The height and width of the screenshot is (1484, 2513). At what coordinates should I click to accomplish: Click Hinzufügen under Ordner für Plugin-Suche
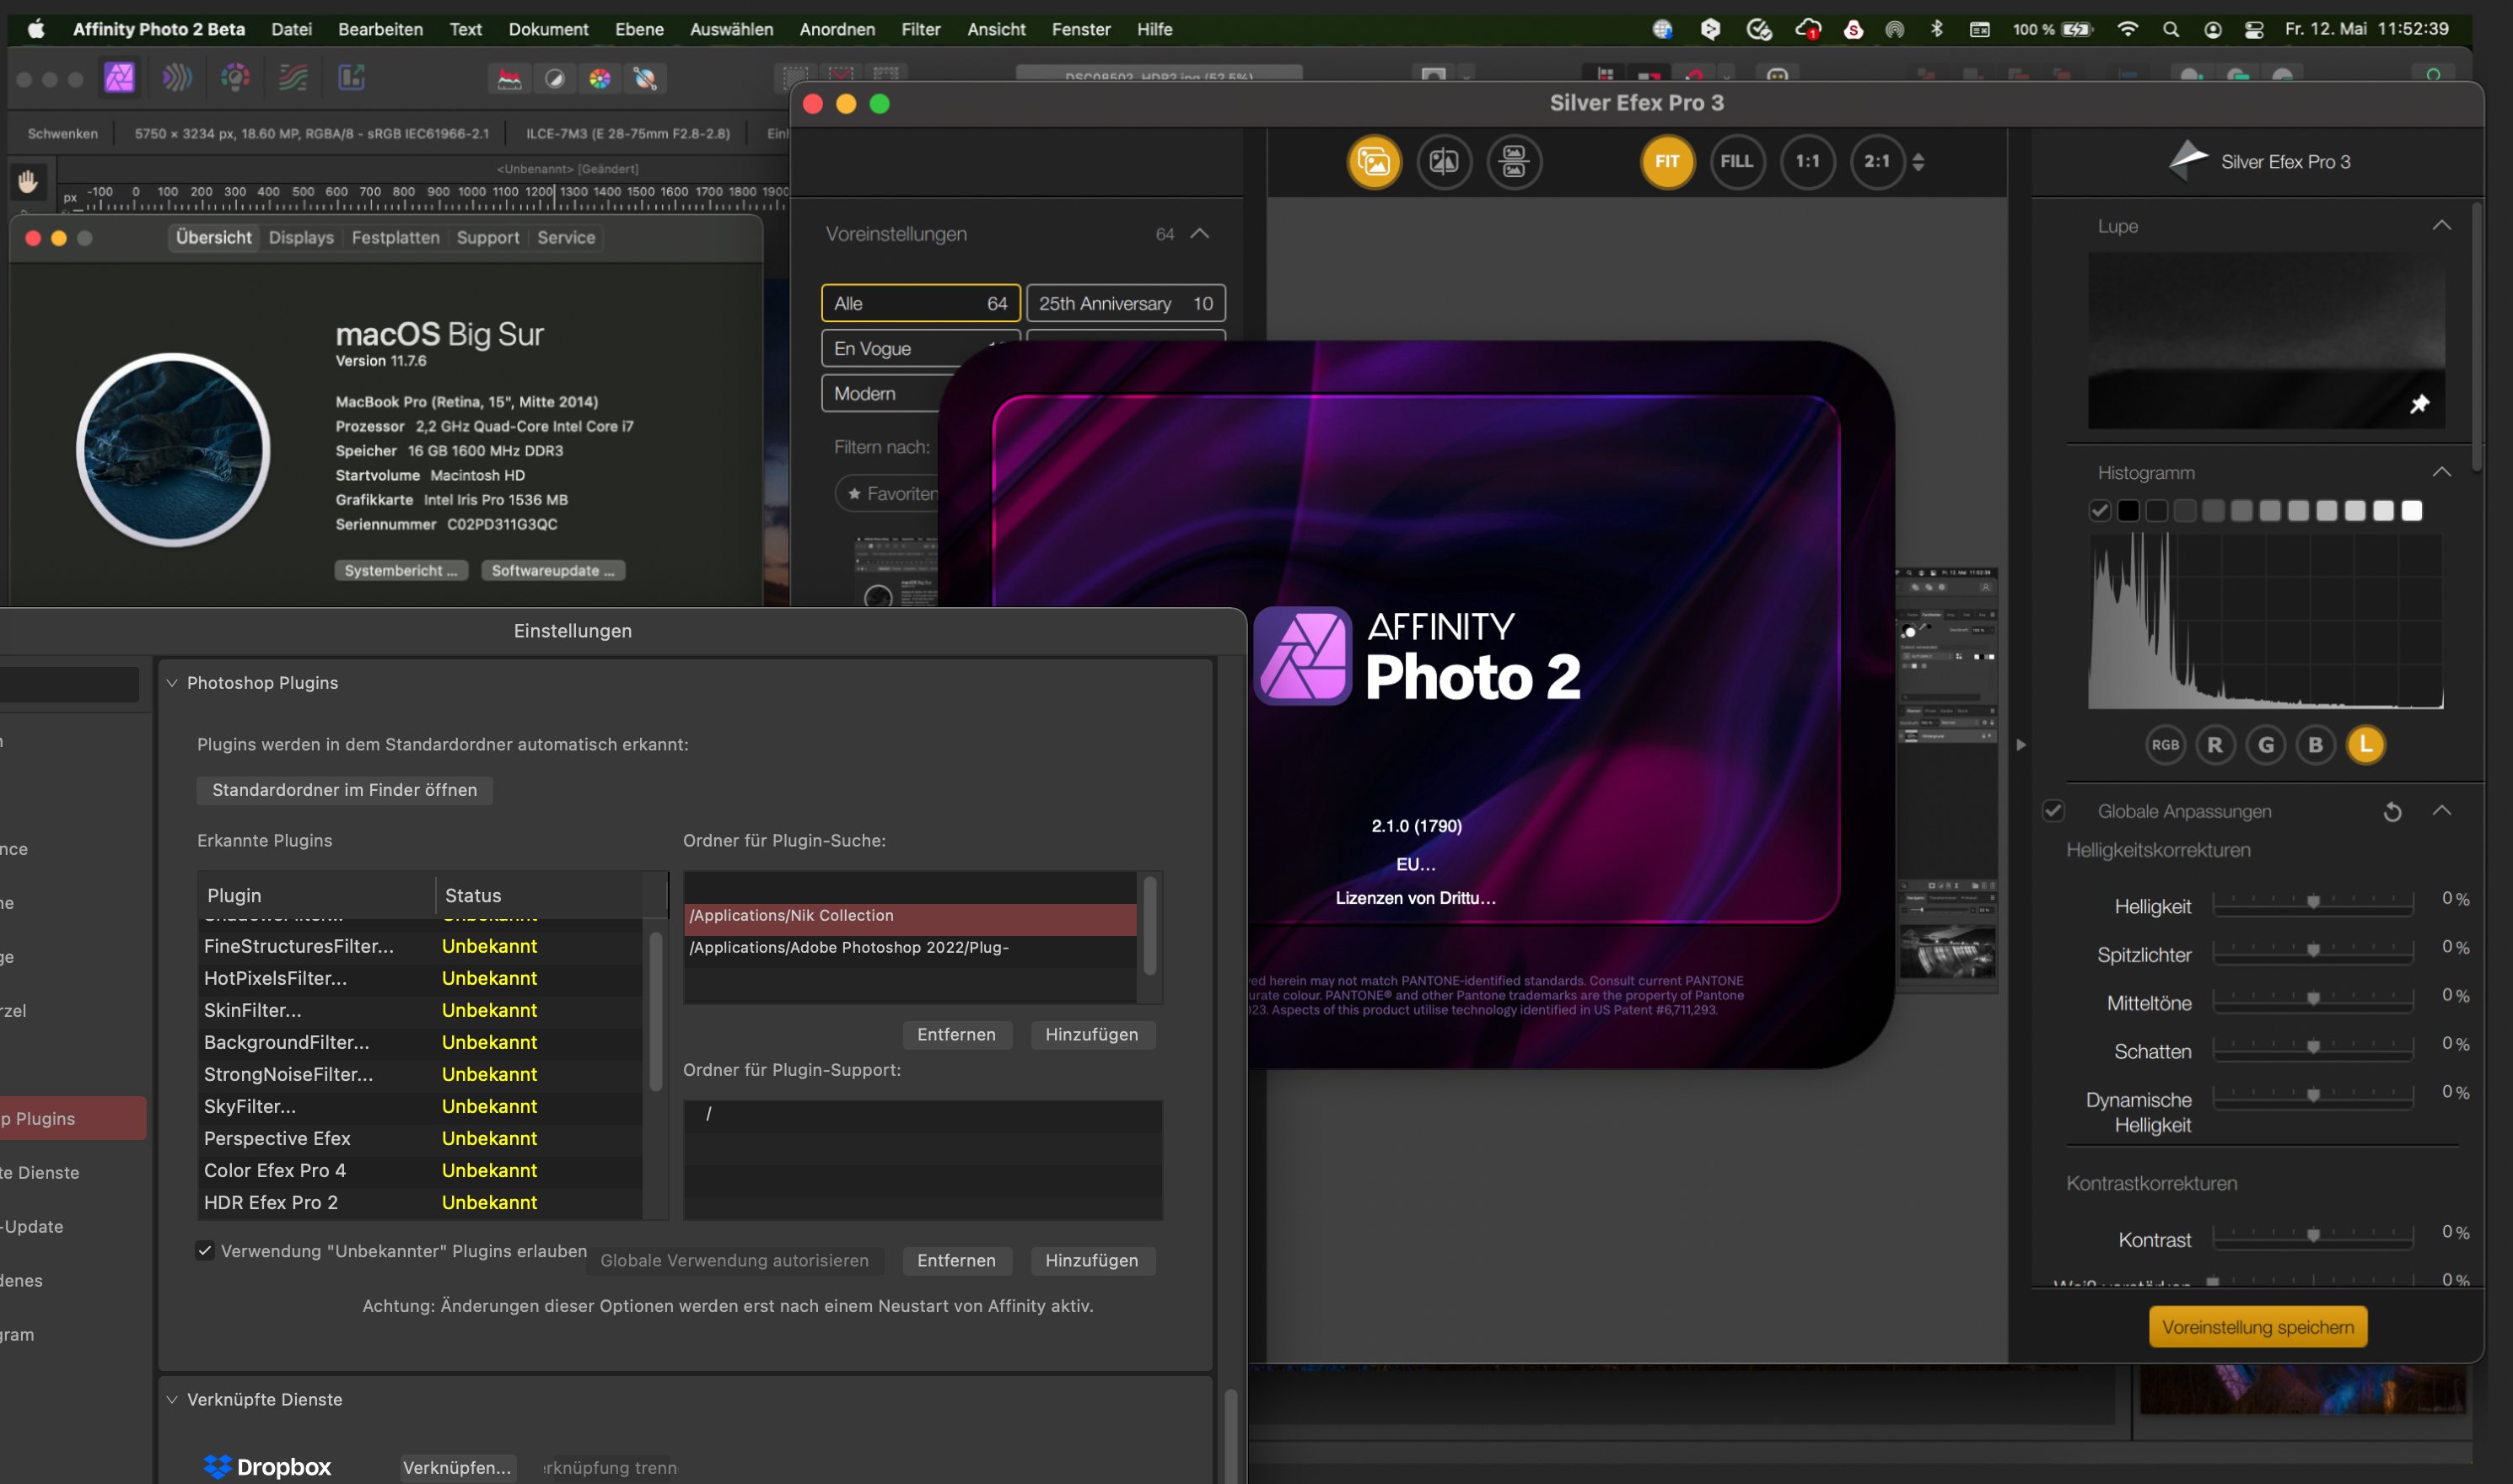click(x=1091, y=1034)
